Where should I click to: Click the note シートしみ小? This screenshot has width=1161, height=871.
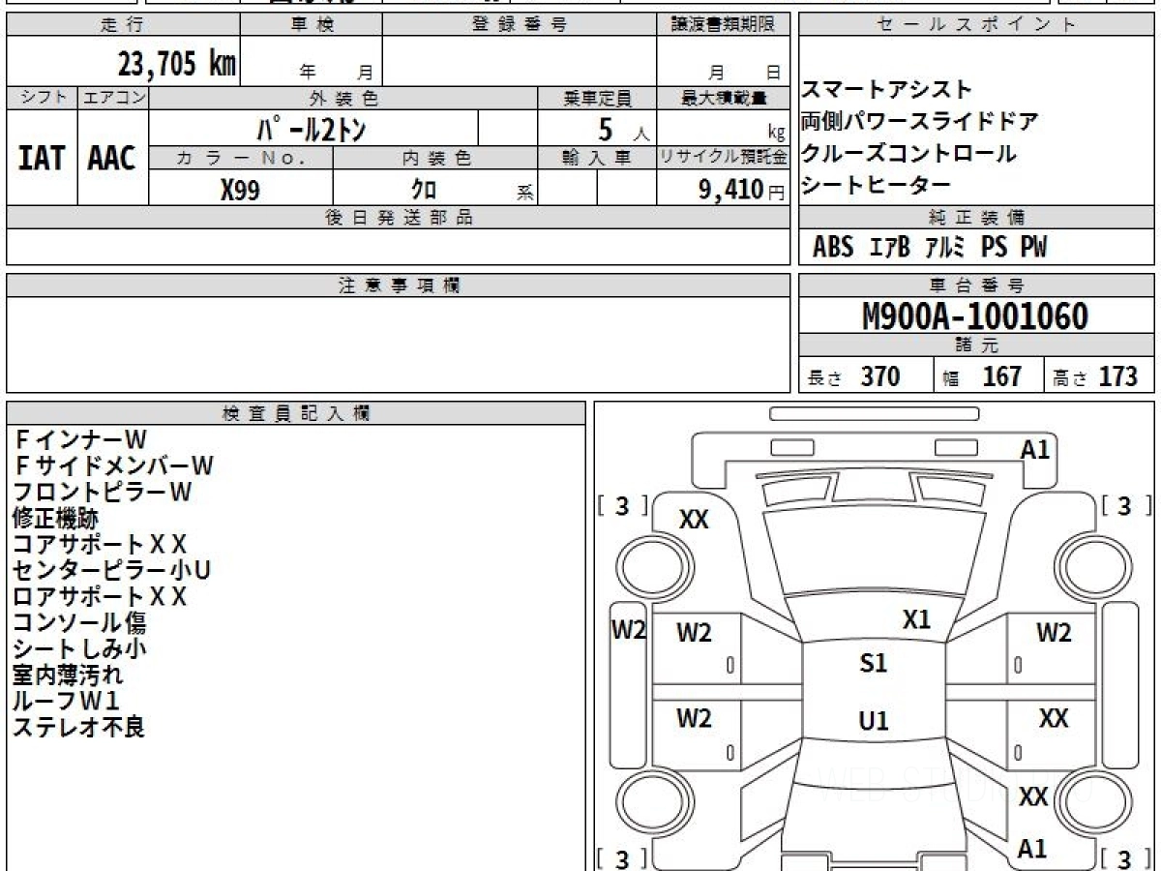pyautogui.click(x=79, y=649)
